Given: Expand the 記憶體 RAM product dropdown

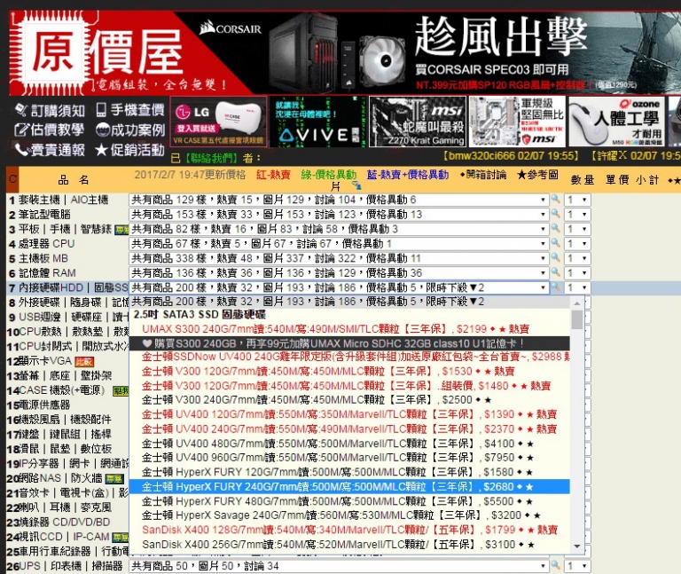Looking at the screenshot, I should [339, 273].
